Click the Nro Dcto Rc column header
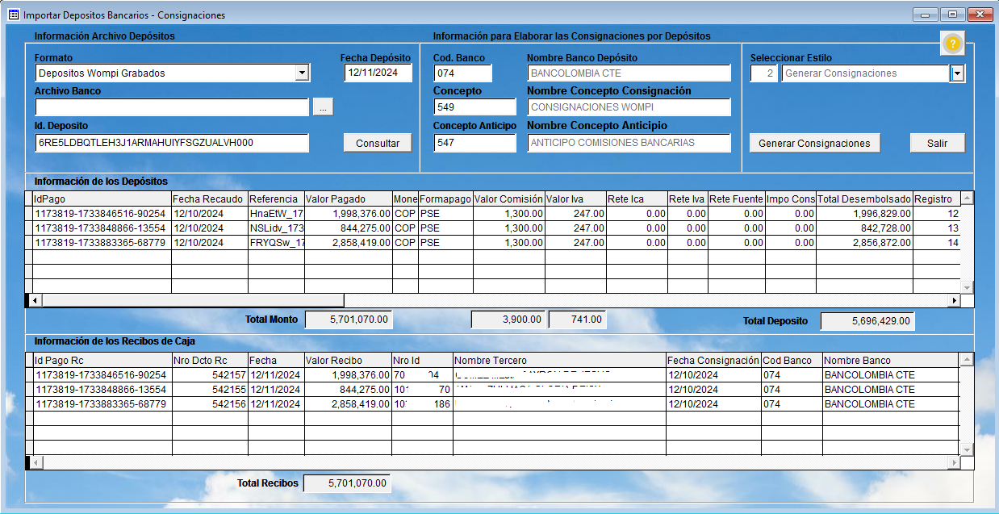 click(209, 361)
